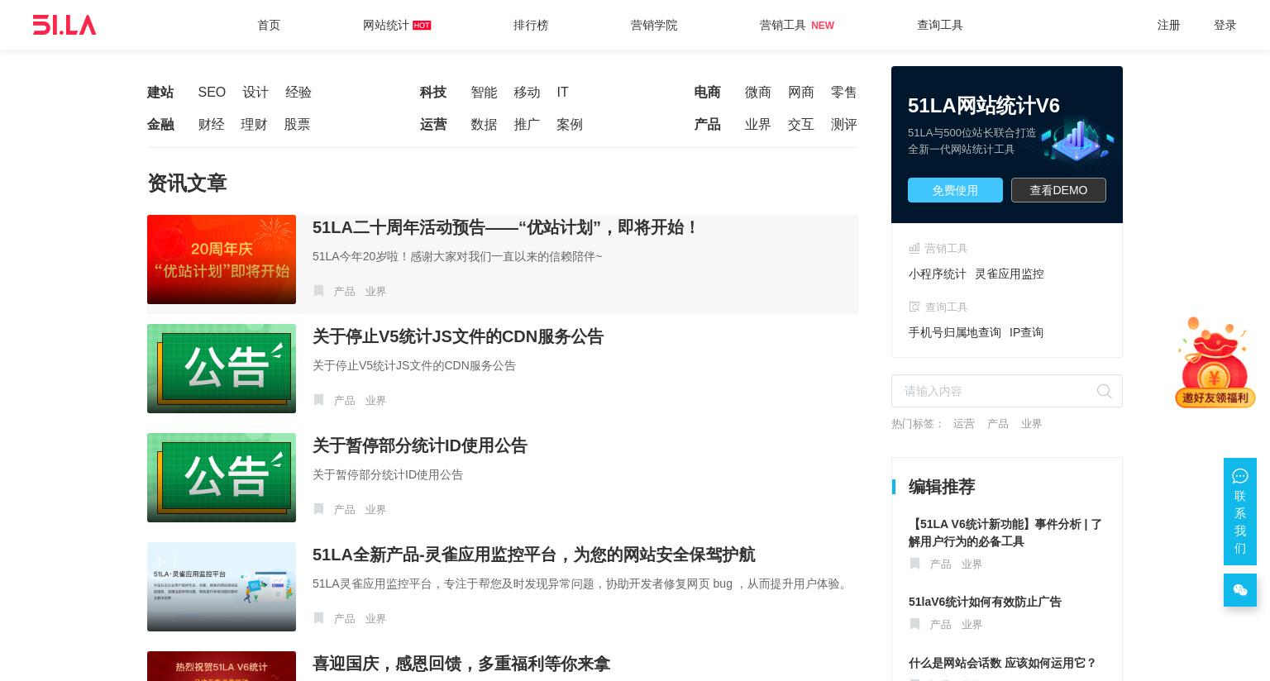Click the 登录 link
The width and height of the screenshot is (1270, 681).
click(1225, 25)
